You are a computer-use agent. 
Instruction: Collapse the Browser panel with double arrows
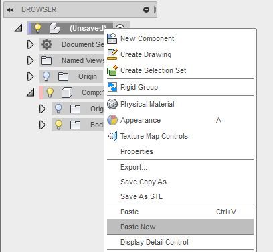(x=10, y=10)
